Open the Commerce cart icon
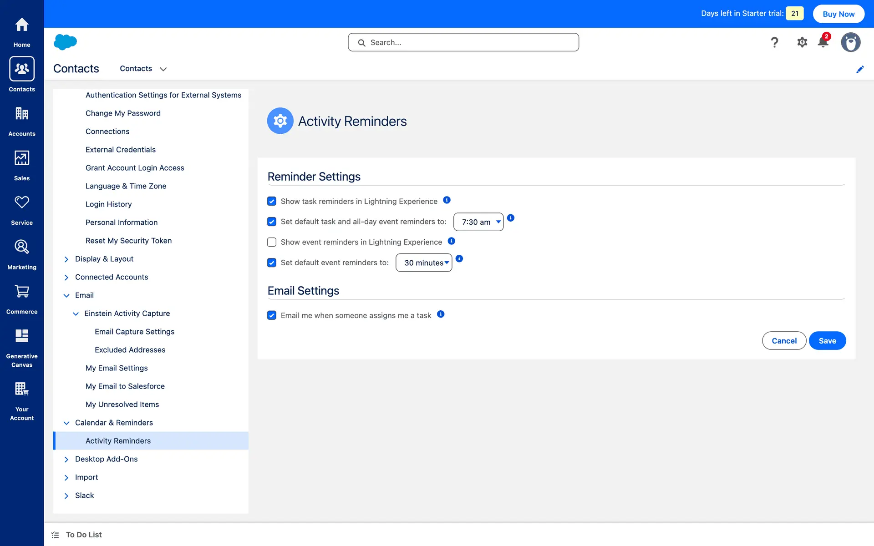Screen dimensions: 874x546 click(22, 292)
